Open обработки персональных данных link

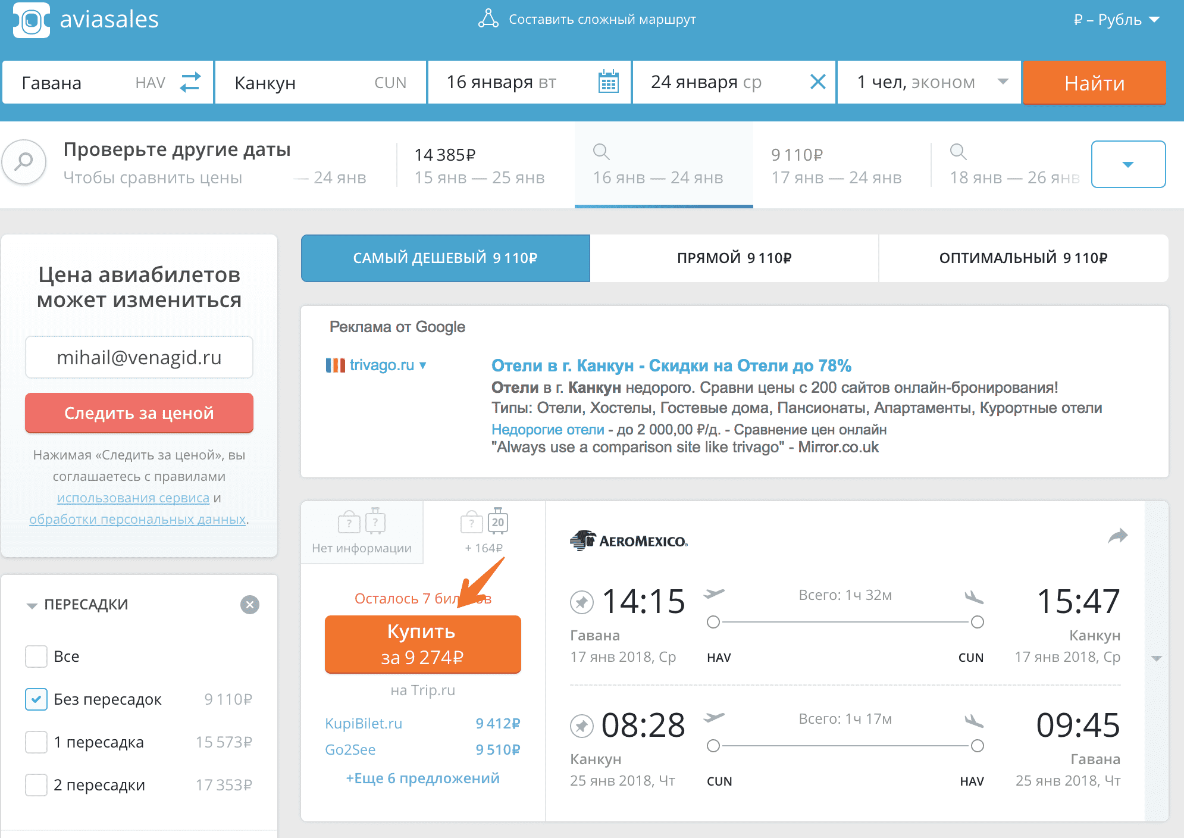click(137, 519)
